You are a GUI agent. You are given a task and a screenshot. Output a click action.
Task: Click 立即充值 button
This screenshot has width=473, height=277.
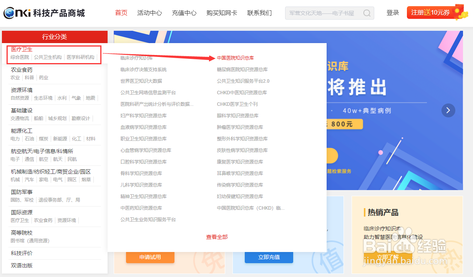coord(269,257)
